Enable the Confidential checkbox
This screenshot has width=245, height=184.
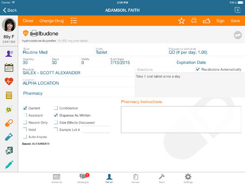[56, 108]
